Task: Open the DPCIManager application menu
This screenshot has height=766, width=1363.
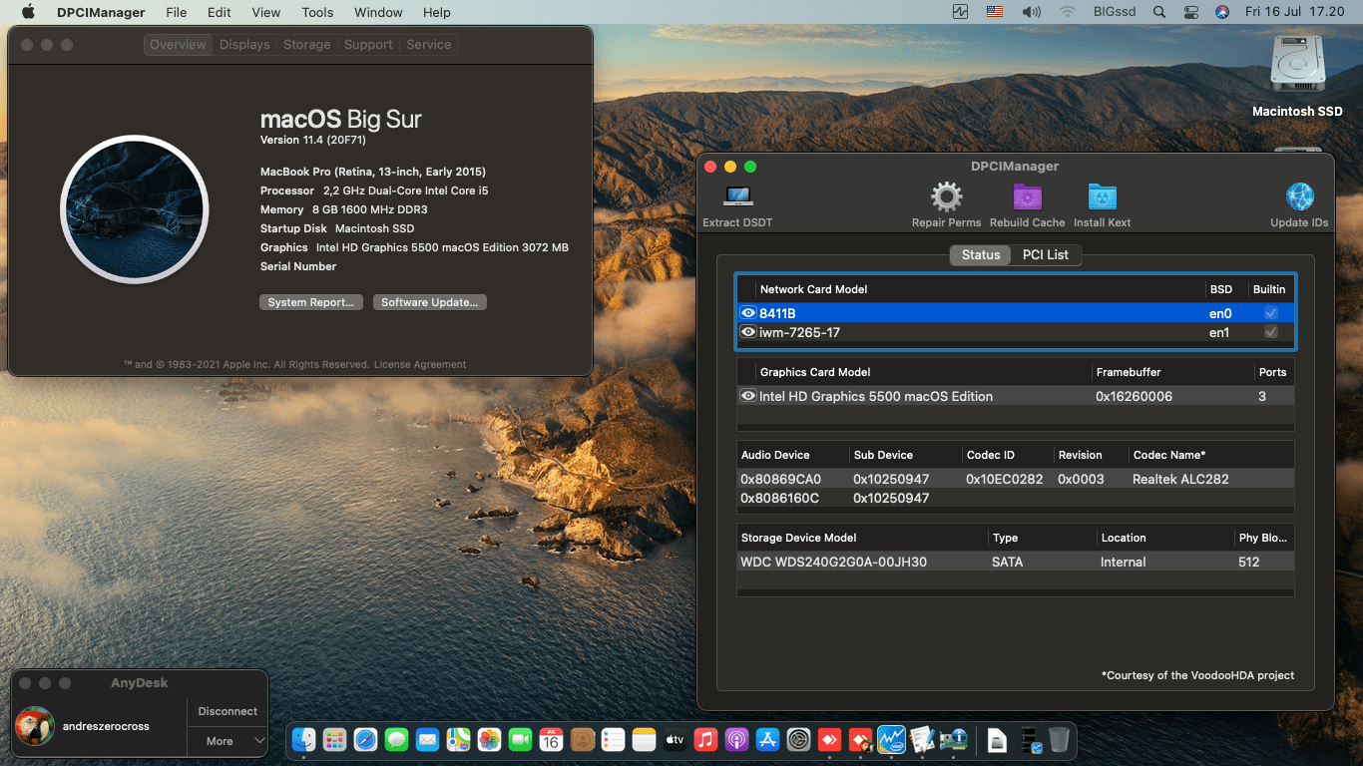Action: 101,12
